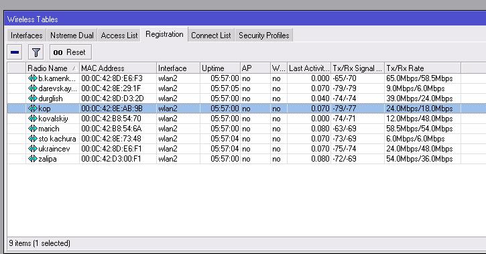Click the client icon for sto kachura row

tap(33, 139)
